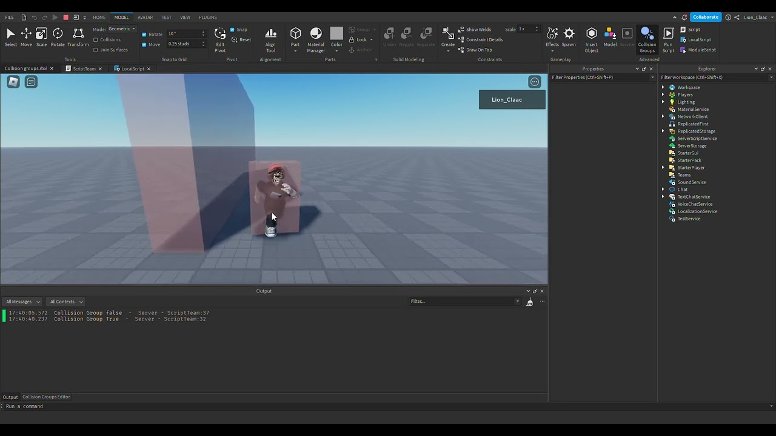Click the Reset pivot button

pyautogui.click(x=244, y=39)
